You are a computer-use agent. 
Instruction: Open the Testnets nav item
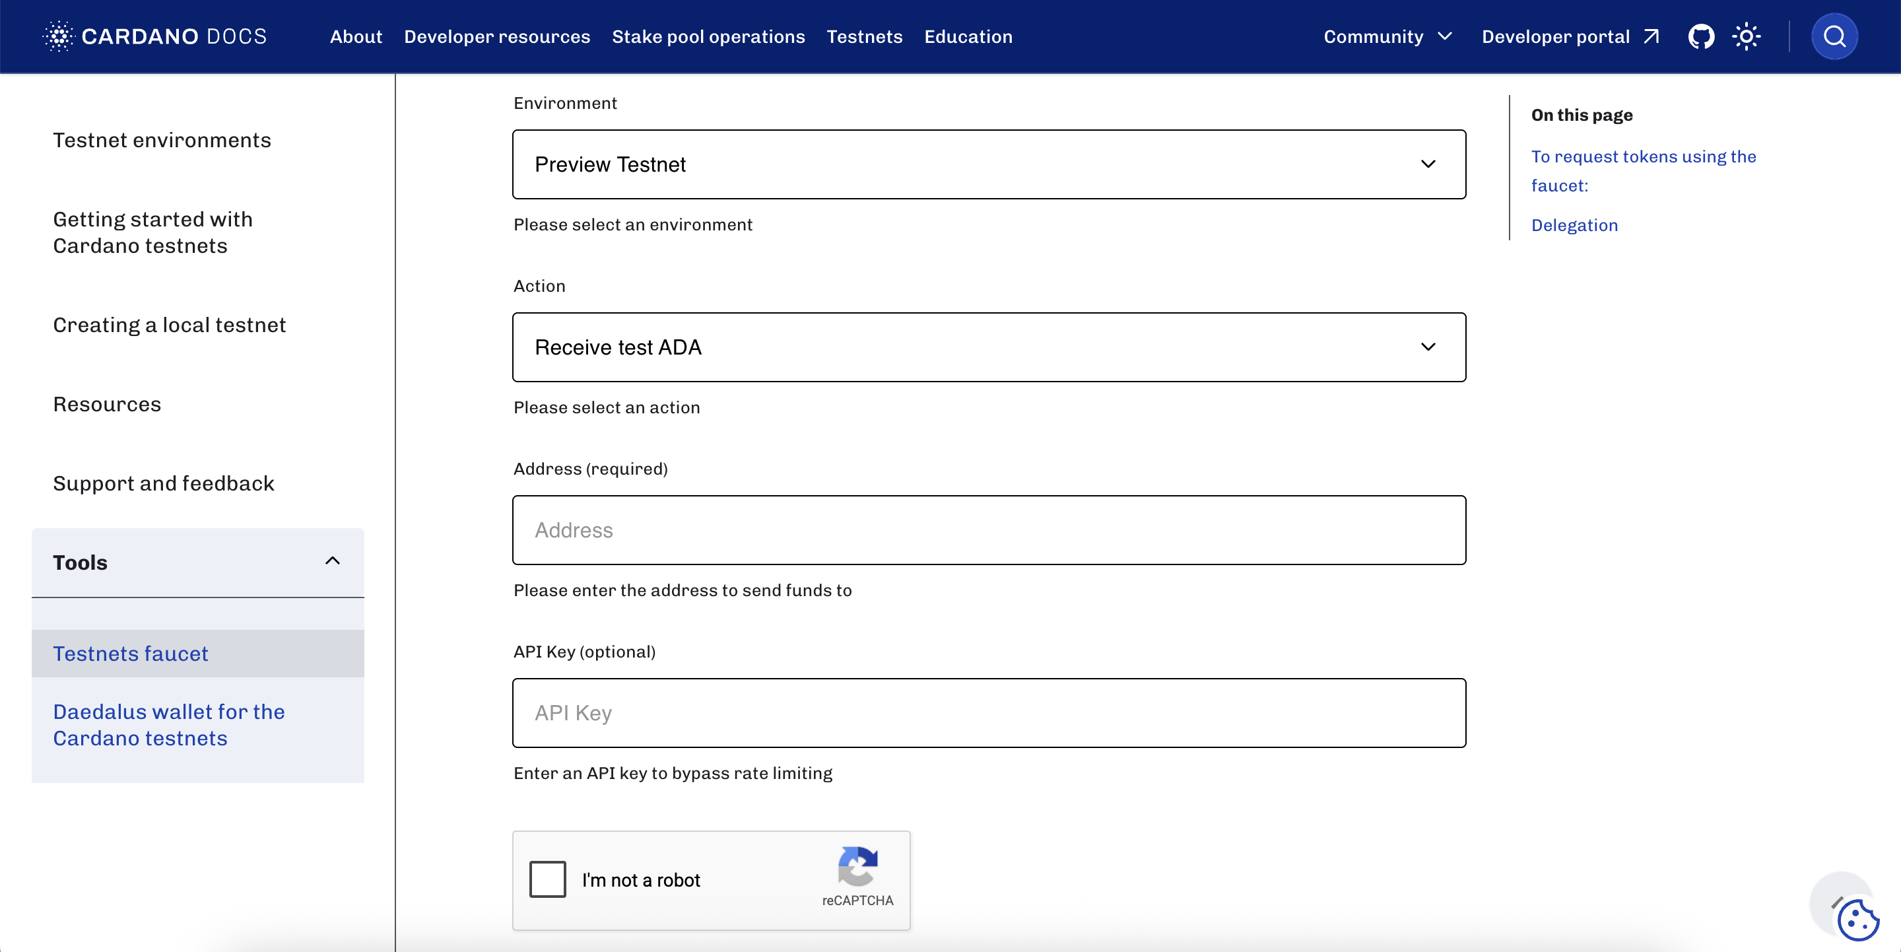864,36
